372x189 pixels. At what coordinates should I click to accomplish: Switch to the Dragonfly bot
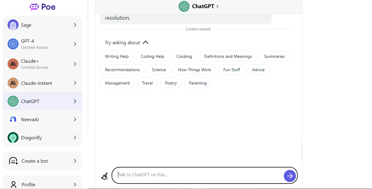click(42, 138)
